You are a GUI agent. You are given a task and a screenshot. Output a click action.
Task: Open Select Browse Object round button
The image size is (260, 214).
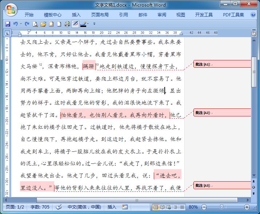[254, 187]
